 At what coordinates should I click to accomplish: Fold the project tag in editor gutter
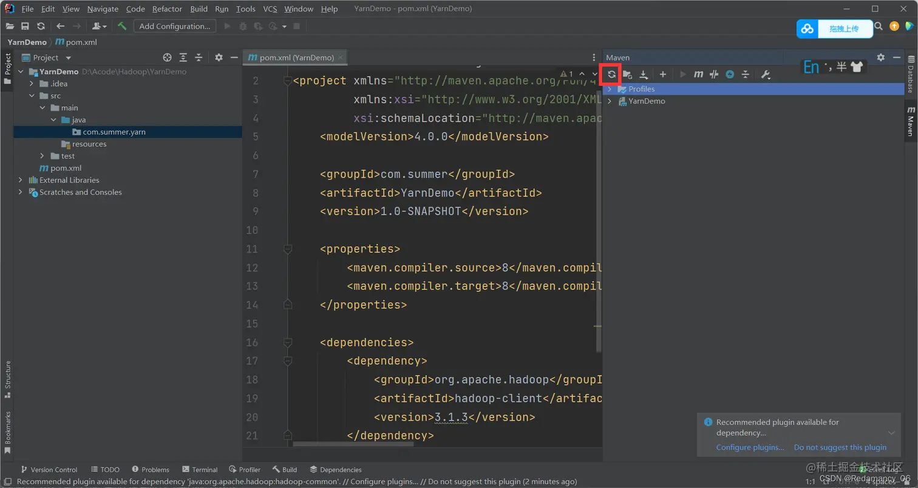(x=287, y=81)
